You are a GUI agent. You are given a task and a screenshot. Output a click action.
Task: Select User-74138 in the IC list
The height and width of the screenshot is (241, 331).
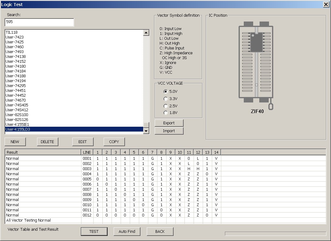pos(16,56)
